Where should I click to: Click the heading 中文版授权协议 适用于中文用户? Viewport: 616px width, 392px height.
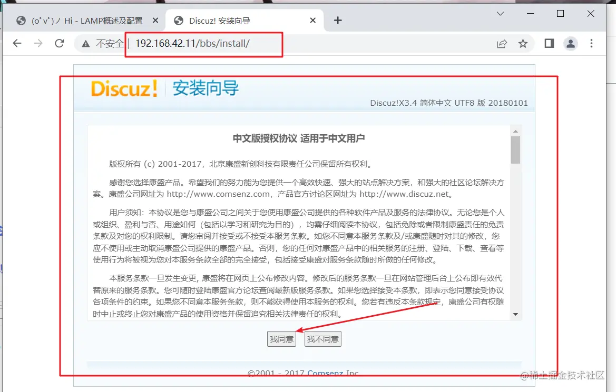tap(299, 138)
